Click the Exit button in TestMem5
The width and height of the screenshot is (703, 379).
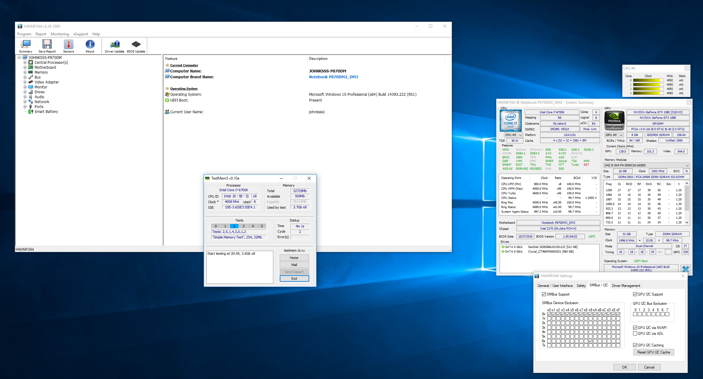tap(294, 279)
